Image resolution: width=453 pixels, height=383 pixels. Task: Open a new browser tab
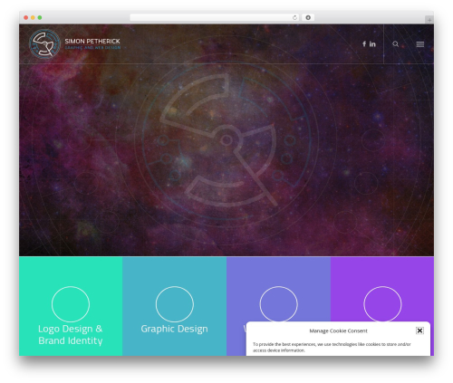(x=429, y=20)
